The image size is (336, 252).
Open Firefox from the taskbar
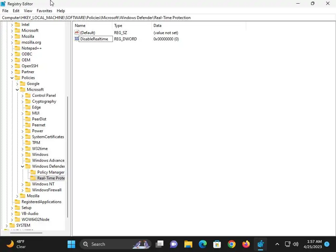[246, 244]
